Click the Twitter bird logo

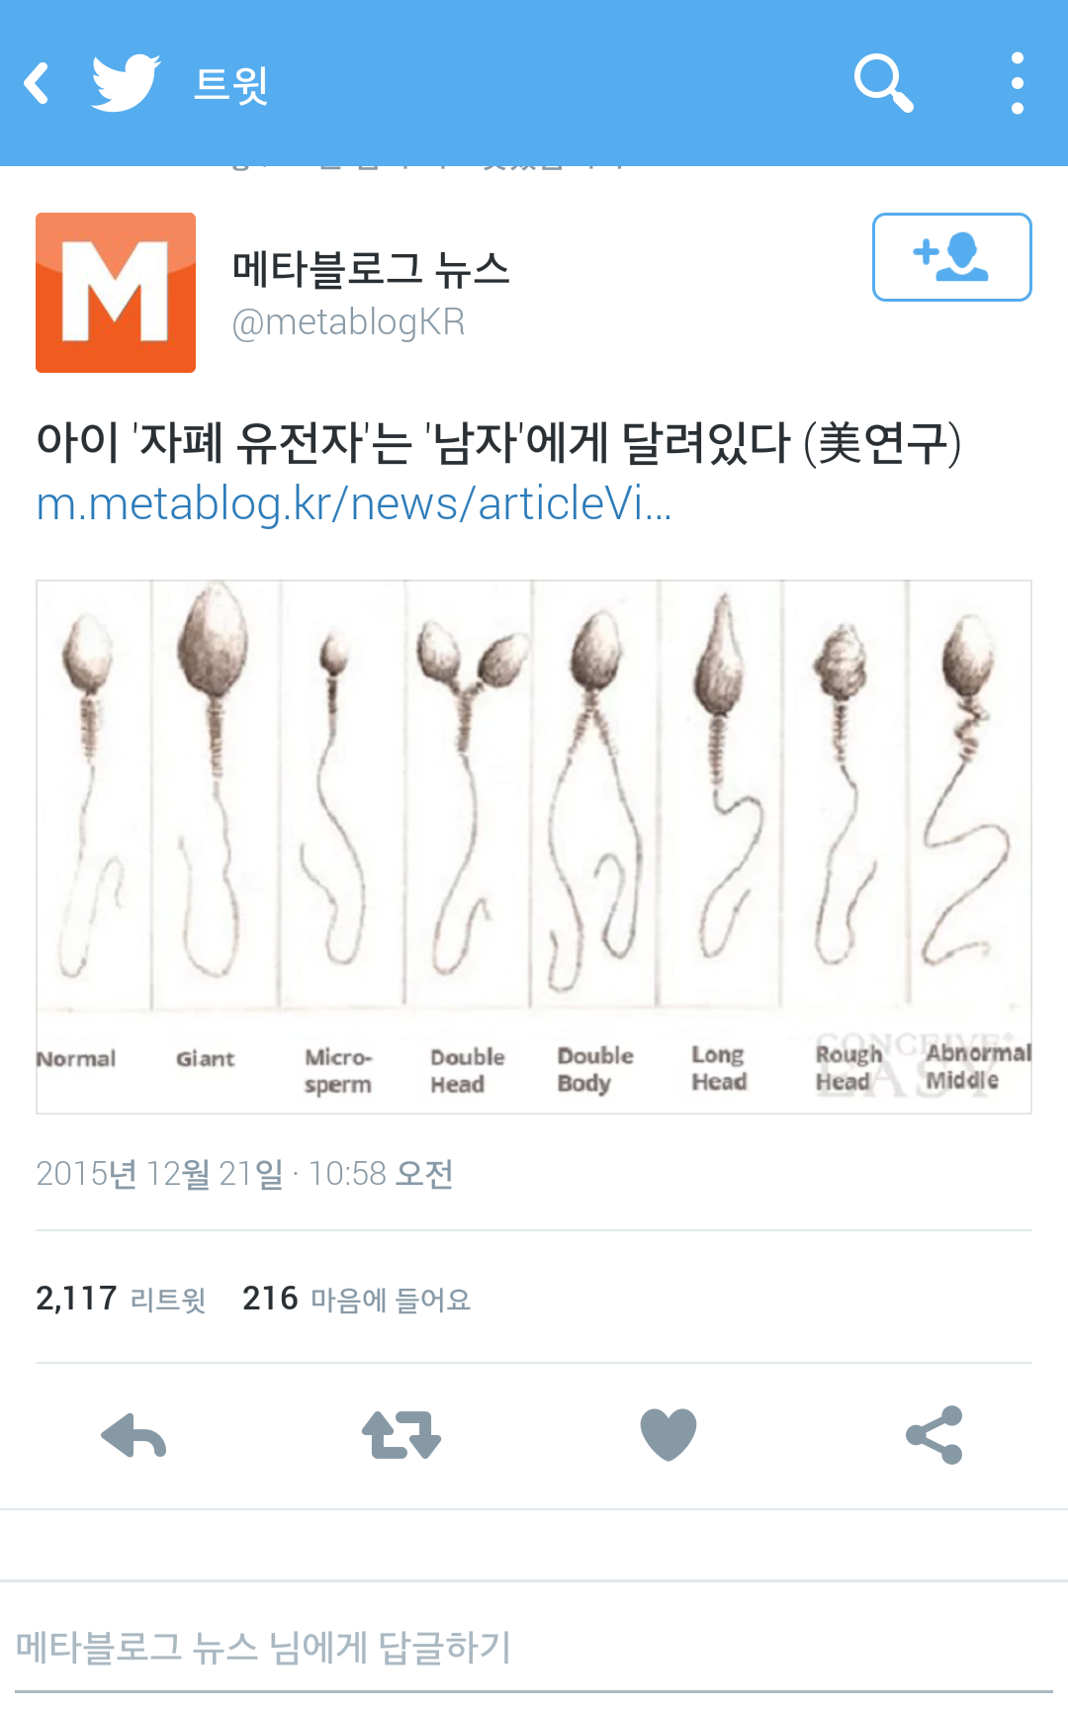pyautogui.click(x=126, y=83)
